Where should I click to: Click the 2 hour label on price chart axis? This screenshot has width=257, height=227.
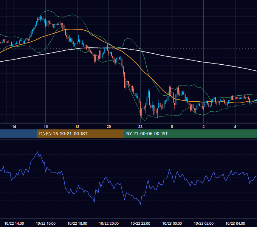tap(204, 127)
